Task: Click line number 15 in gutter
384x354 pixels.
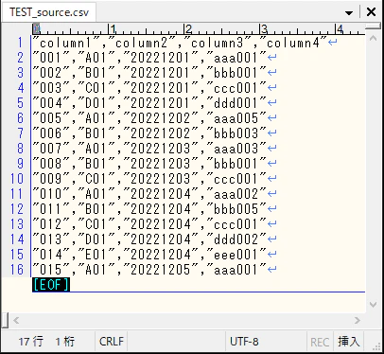Action: (x=17, y=255)
